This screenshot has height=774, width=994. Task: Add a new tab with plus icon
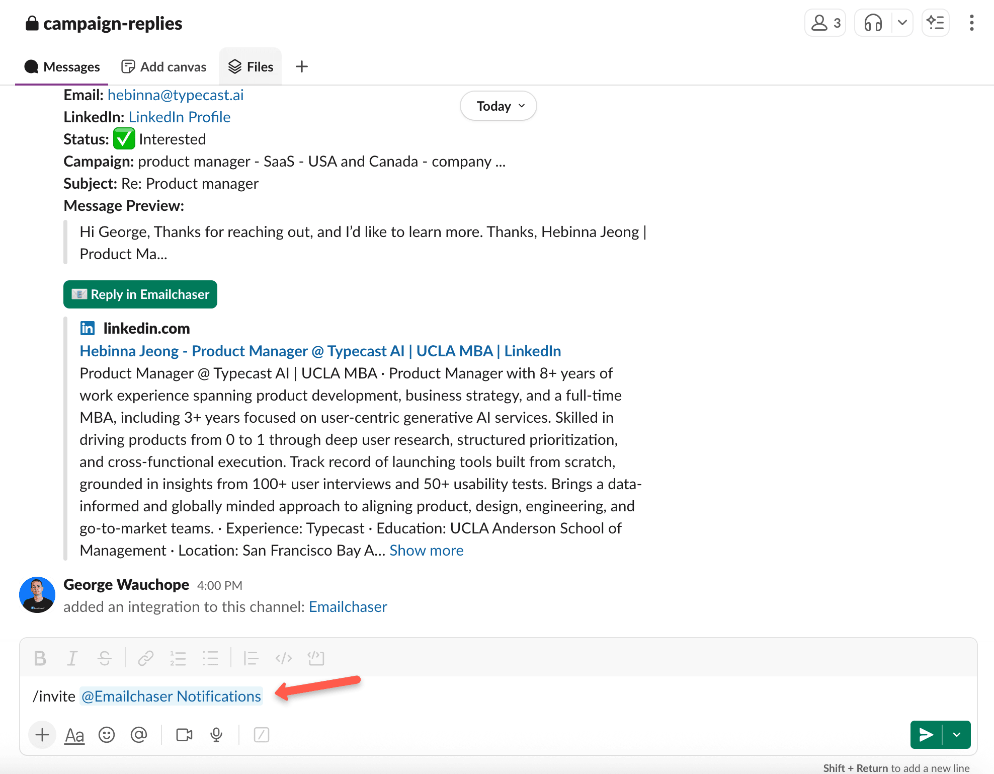(301, 67)
